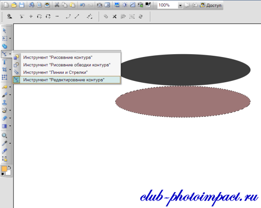Expand the eyedropper flyout arrow
This screenshot has height=208, width=261.
tap(10, 143)
